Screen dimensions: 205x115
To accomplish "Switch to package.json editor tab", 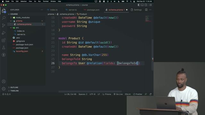I will coord(92,10).
